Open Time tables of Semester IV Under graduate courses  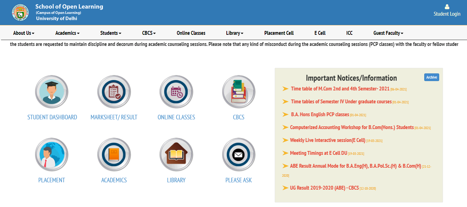pos(341,102)
